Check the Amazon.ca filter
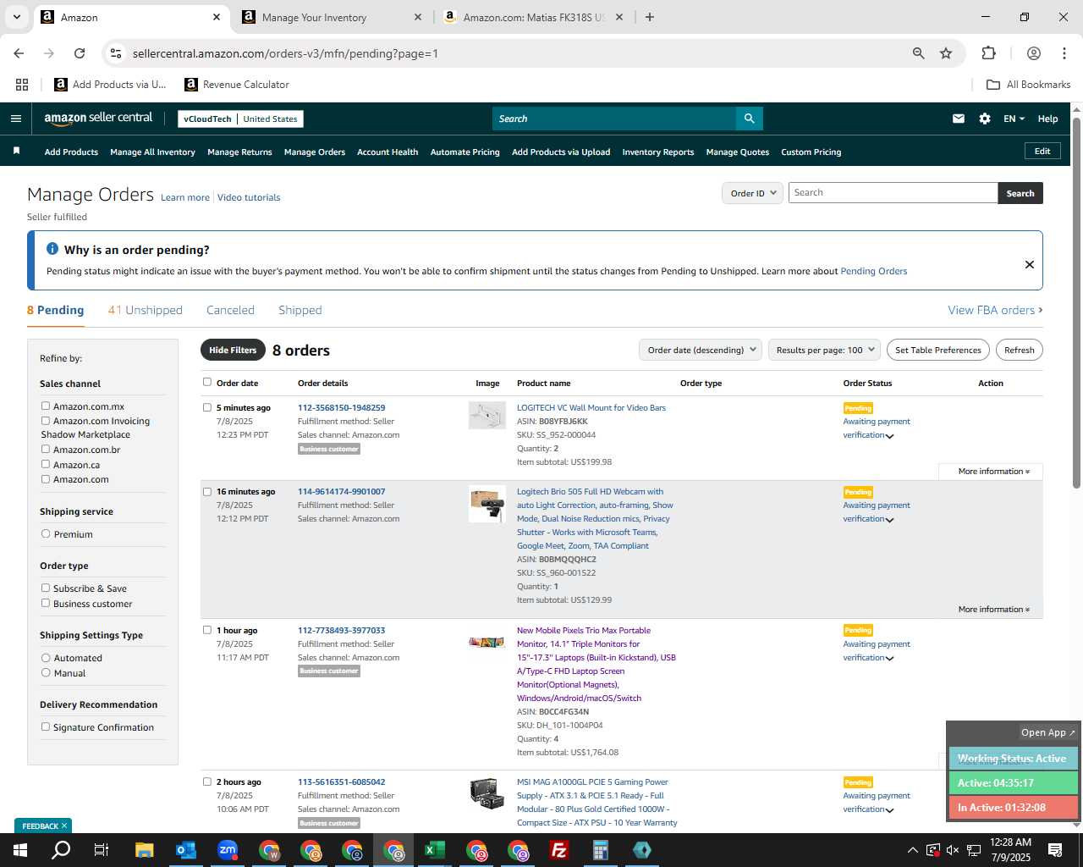The height and width of the screenshot is (867, 1083). pyautogui.click(x=46, y=464)
